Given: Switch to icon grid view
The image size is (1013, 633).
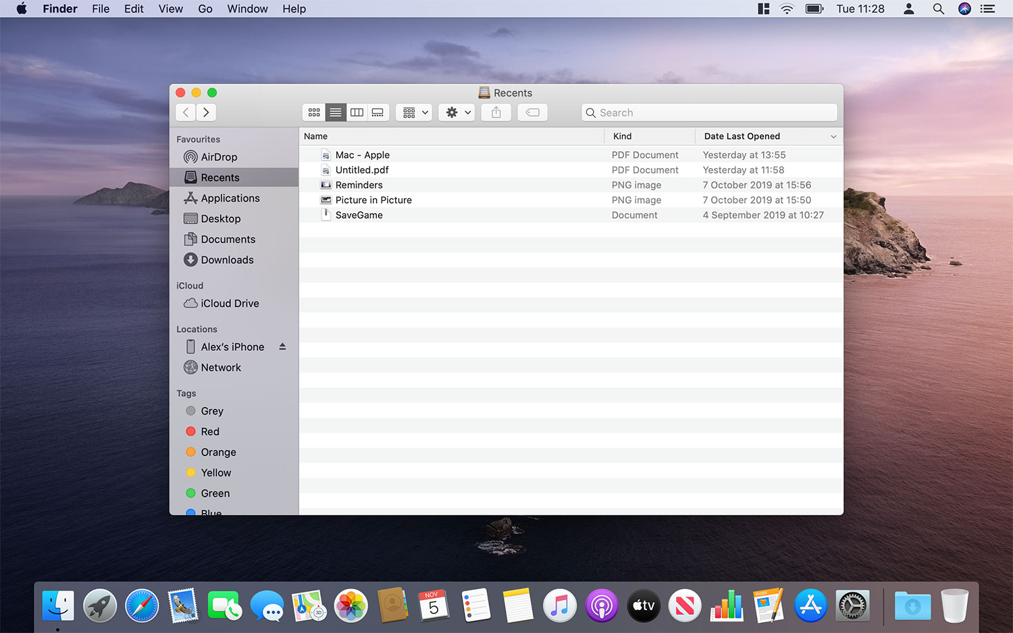Looking at the screenshot, I should point(314,112).
